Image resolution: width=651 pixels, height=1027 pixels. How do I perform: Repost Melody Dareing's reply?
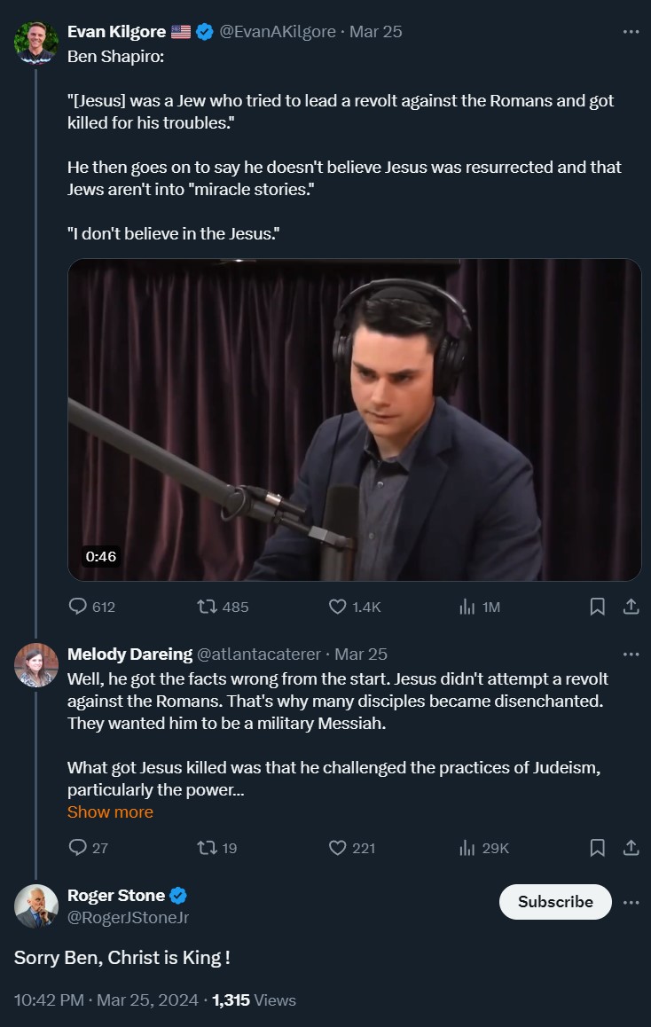point(208,848)
